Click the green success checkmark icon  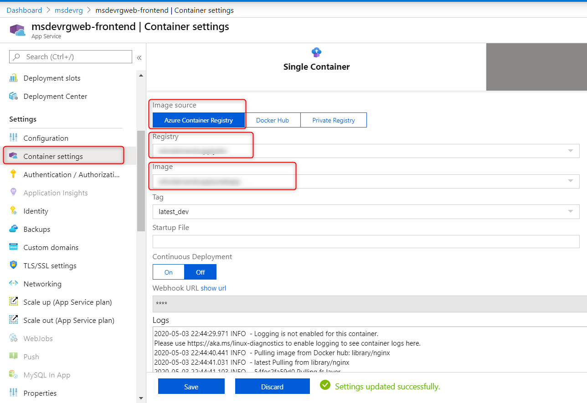325,385
